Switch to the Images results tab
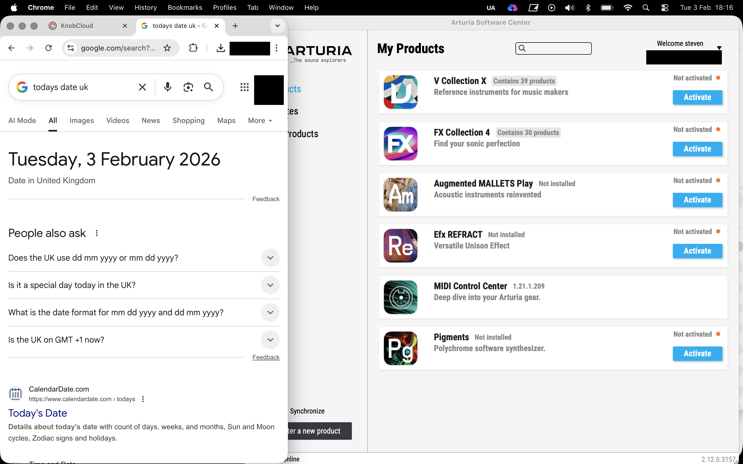The width and height of the screenshot is (743, 464). pos(81,121)
